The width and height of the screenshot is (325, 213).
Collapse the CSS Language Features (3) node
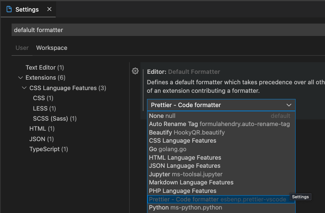[x=24, y=88]
